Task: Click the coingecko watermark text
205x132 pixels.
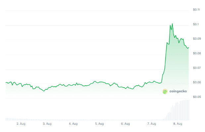Action: point(178,91)
